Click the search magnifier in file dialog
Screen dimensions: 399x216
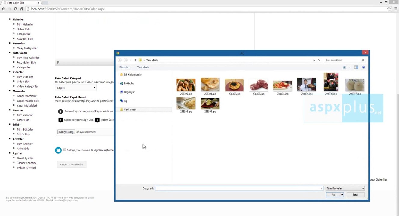coord(363,60)
